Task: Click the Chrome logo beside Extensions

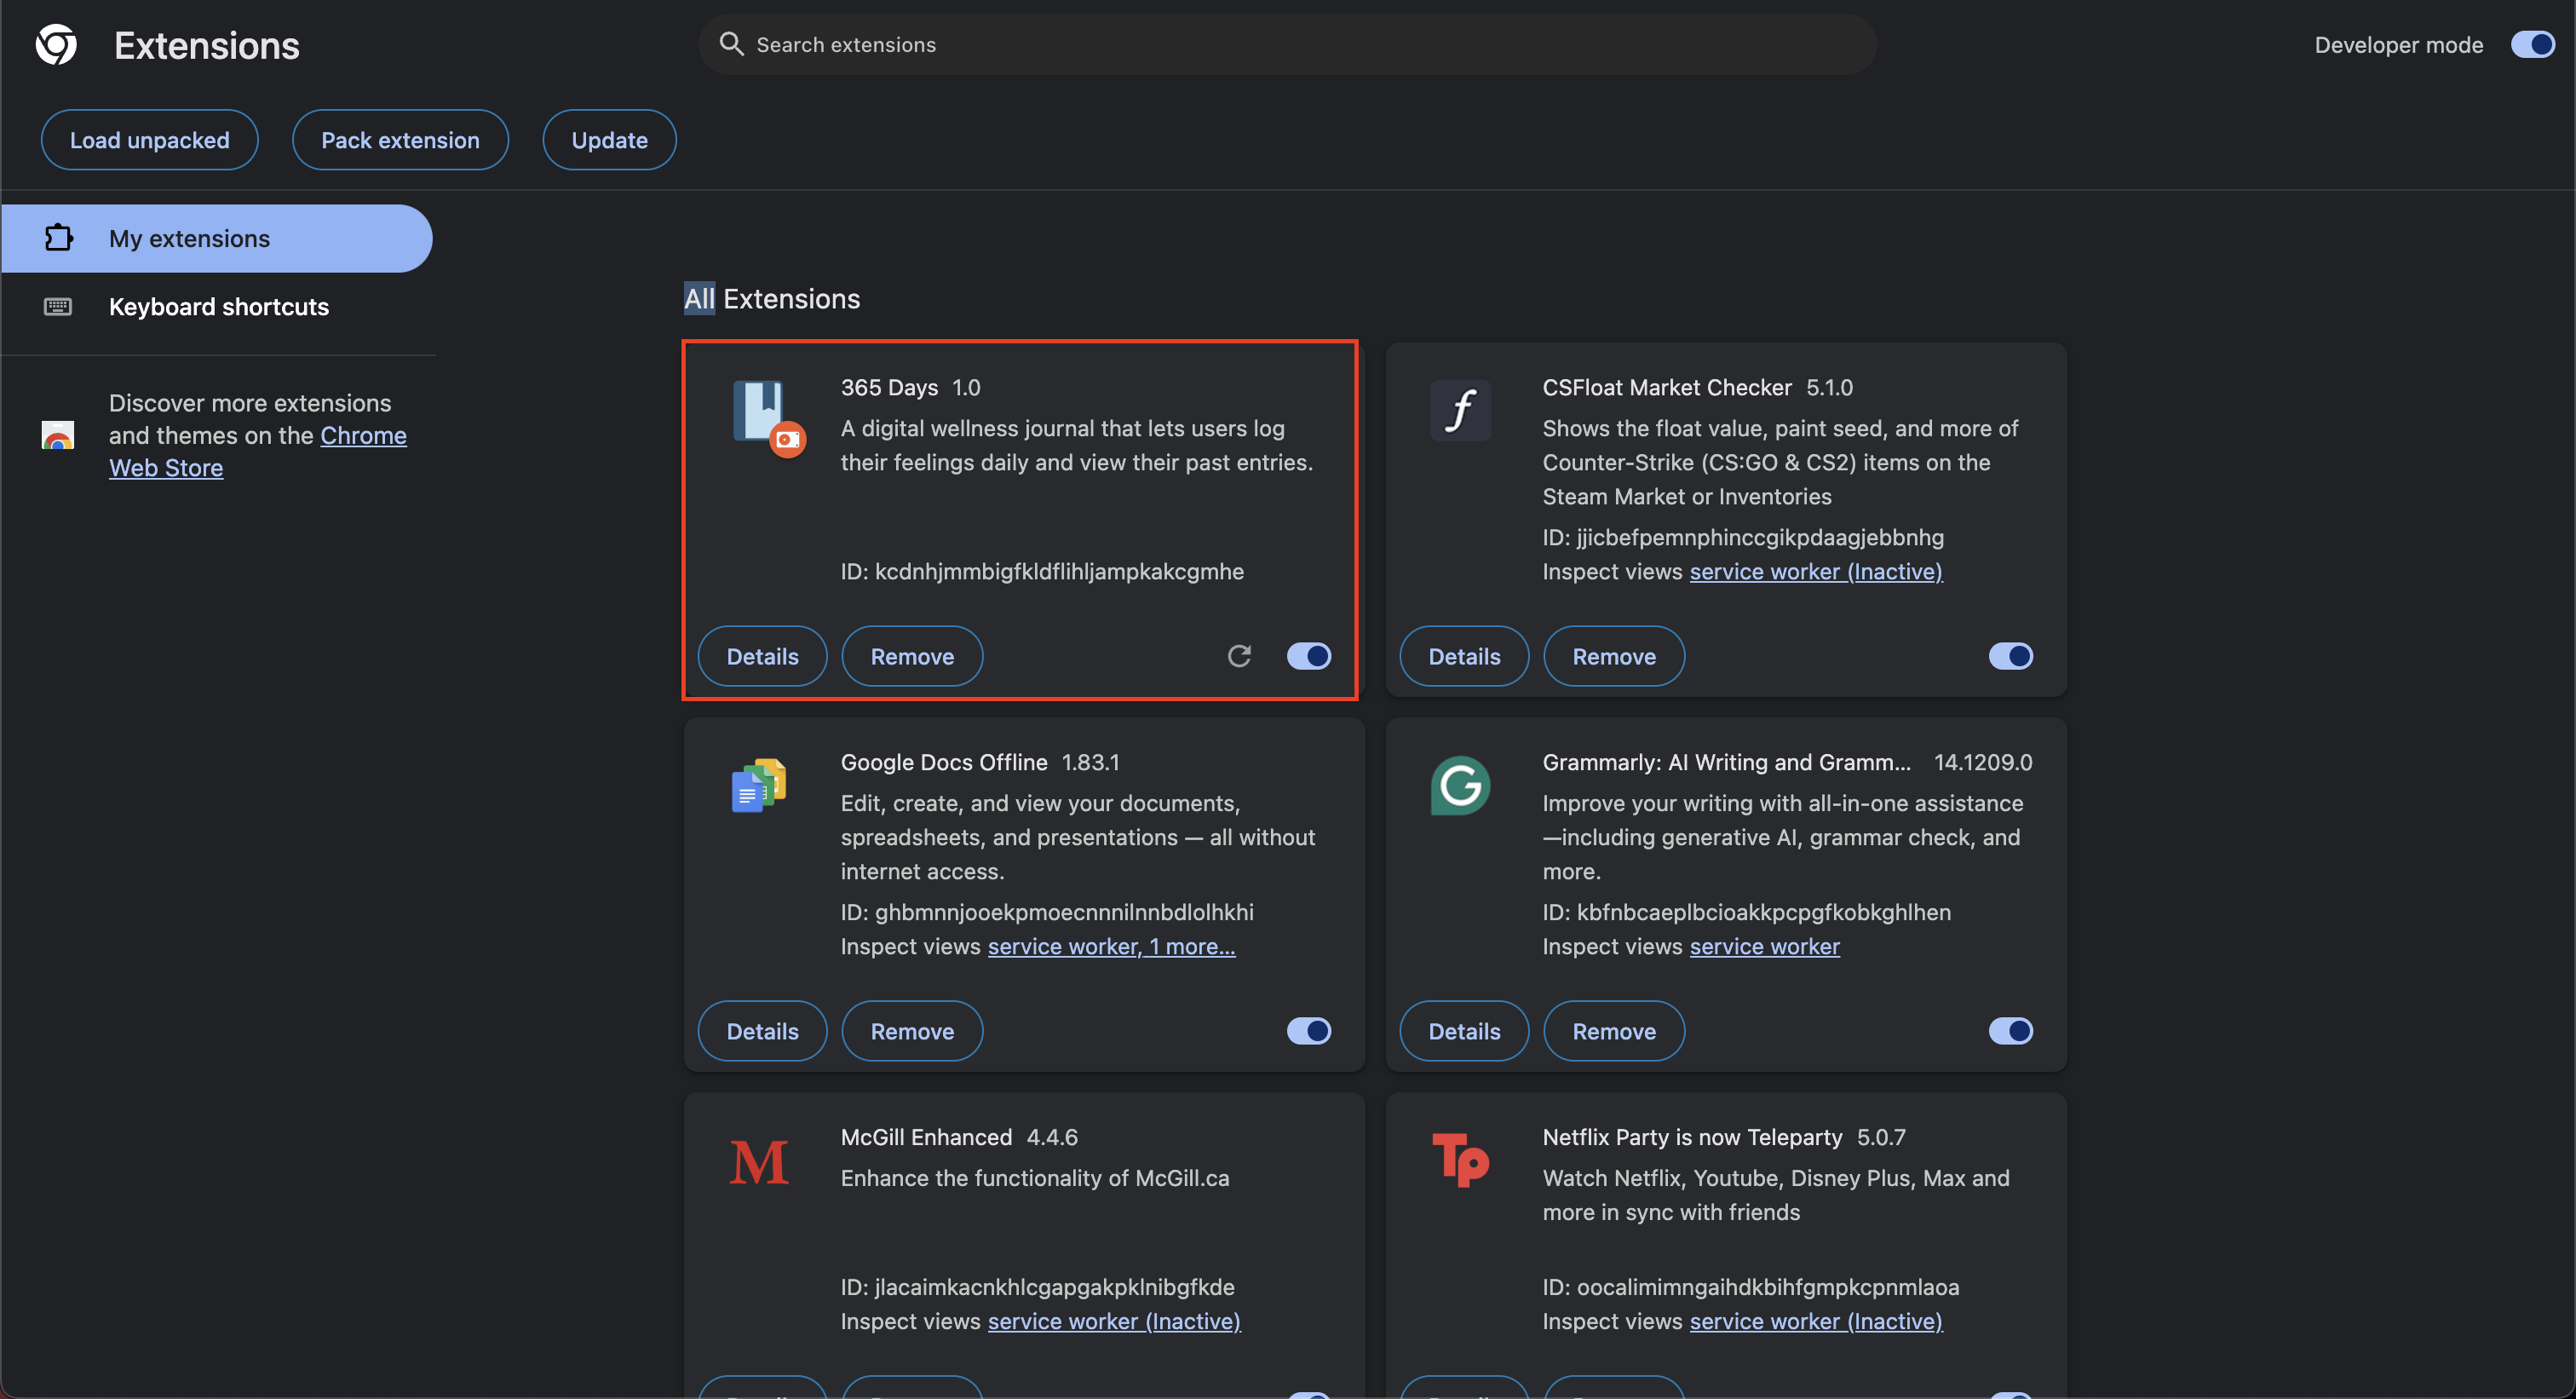Action: [x=57, y=45]
